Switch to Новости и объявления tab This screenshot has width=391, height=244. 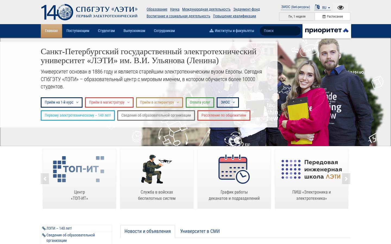tap(148, 231)
